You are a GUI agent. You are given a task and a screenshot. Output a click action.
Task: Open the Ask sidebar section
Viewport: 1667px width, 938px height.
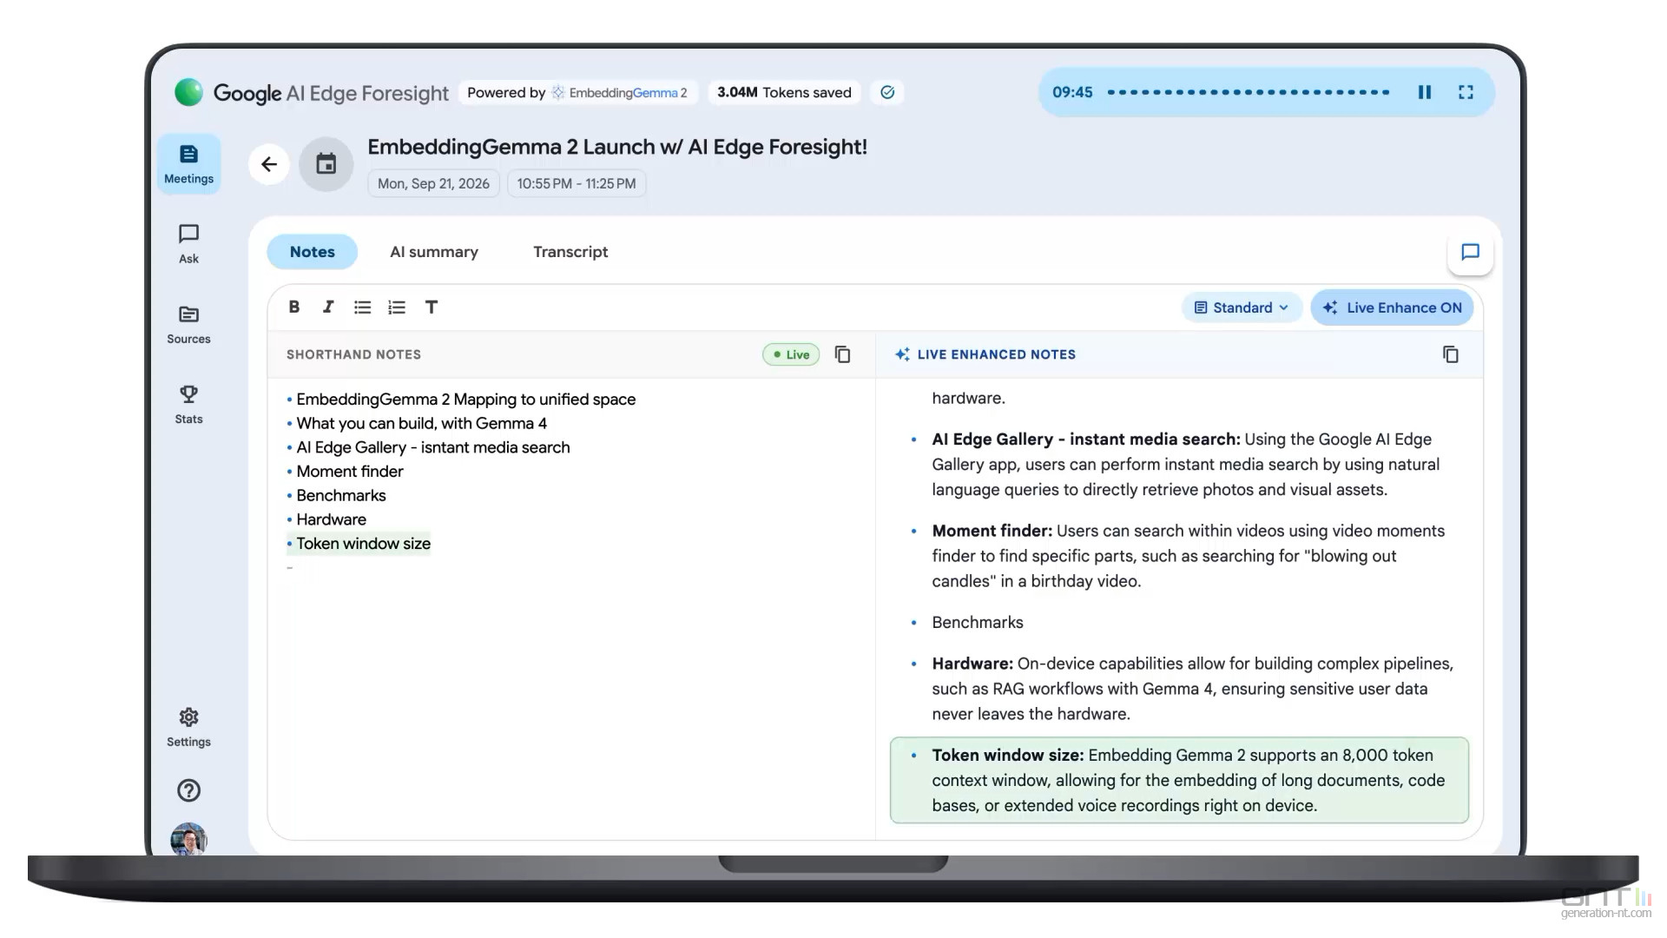click(x=188, y=244)
